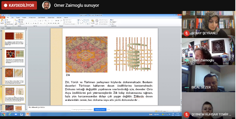Open the Dosya (File) tab
236x119 pixels.
point(2,17)
